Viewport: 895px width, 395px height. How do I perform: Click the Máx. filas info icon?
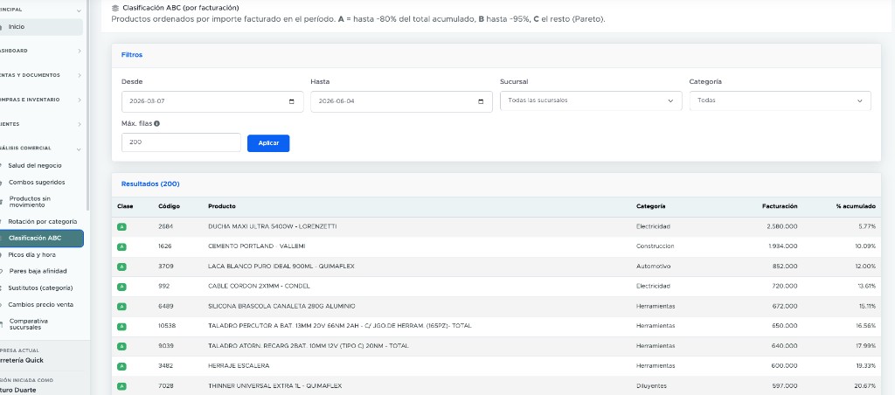(156, 123)
